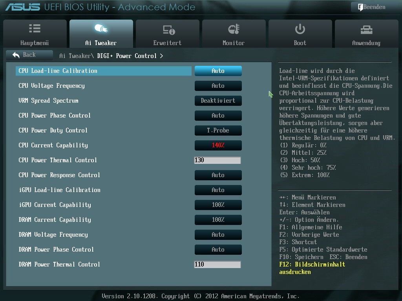Click F2: Vorherige Werte hint
Viewport: 402px width, 301px height.
point(309,234)
